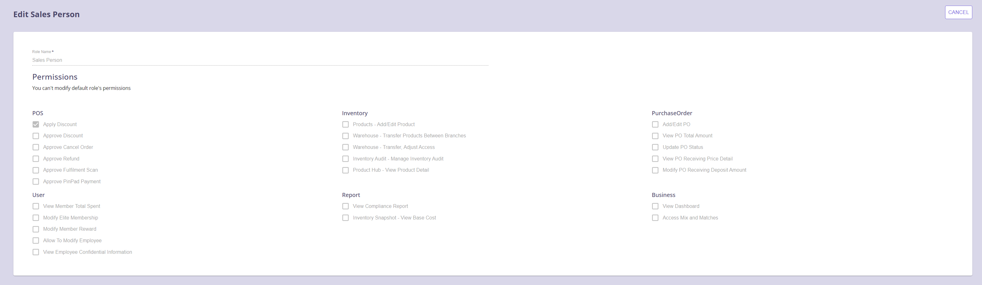Tick the Approve Fulfilment Scan checkbox

(x=36, y=170)
